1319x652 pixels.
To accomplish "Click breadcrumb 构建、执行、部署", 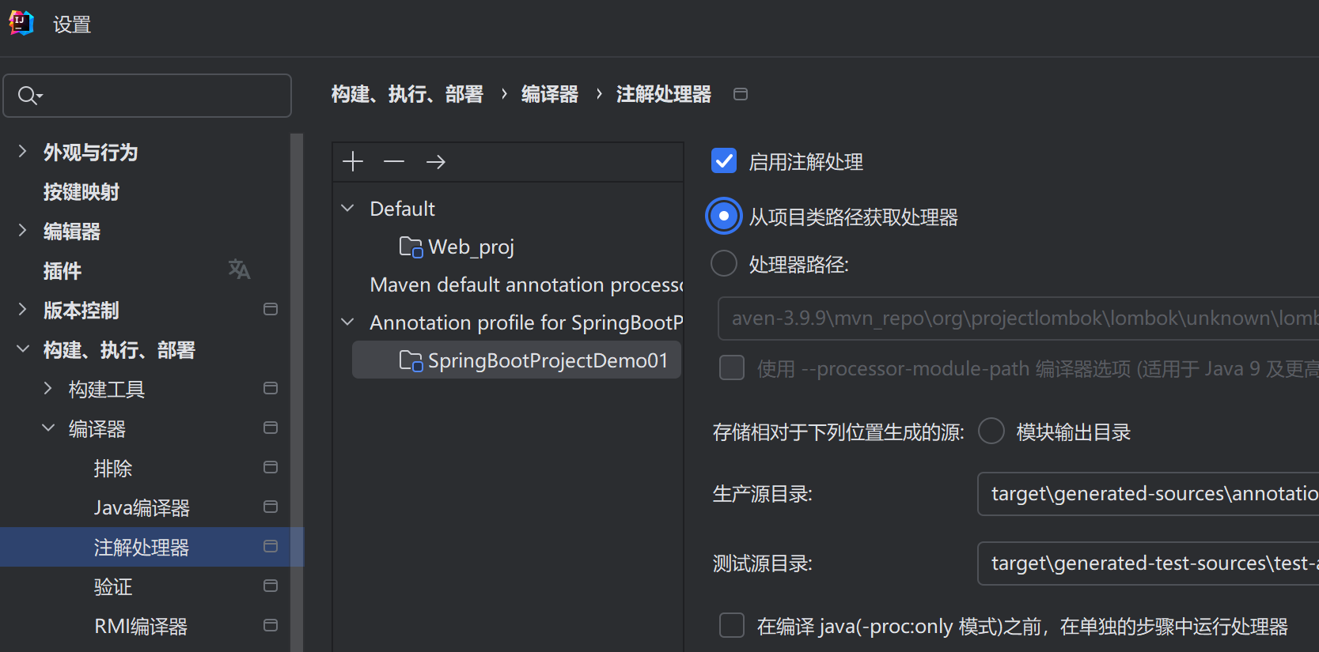I will 407,94.
